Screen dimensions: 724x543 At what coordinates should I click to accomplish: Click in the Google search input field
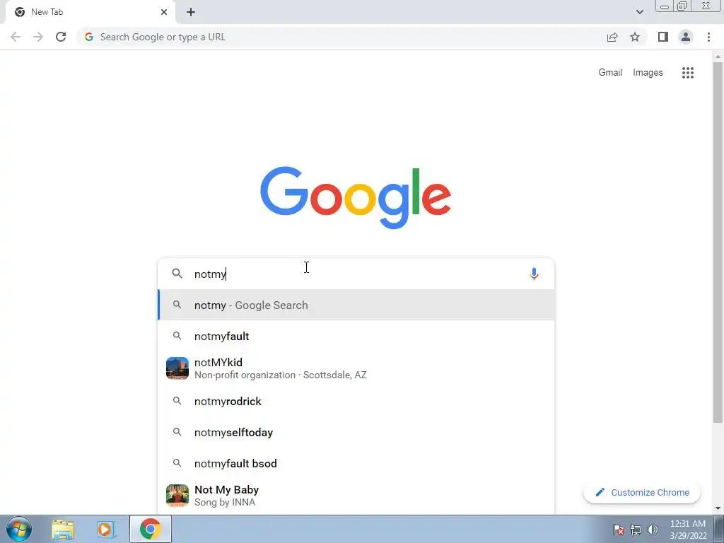point(358,274)
